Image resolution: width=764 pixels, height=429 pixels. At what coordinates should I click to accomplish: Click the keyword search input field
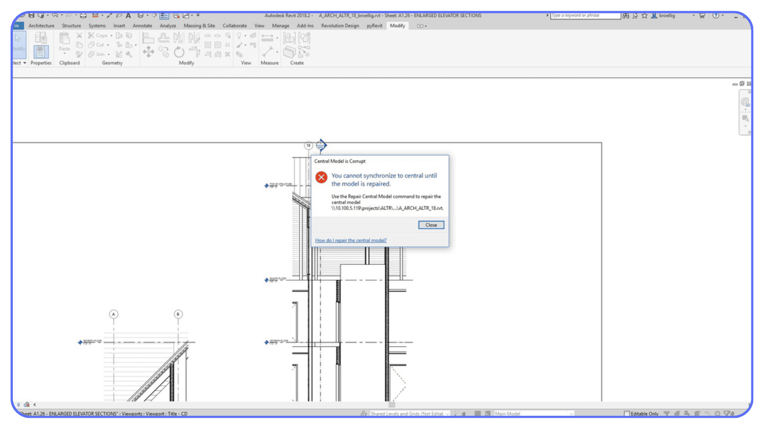(585, 15)
